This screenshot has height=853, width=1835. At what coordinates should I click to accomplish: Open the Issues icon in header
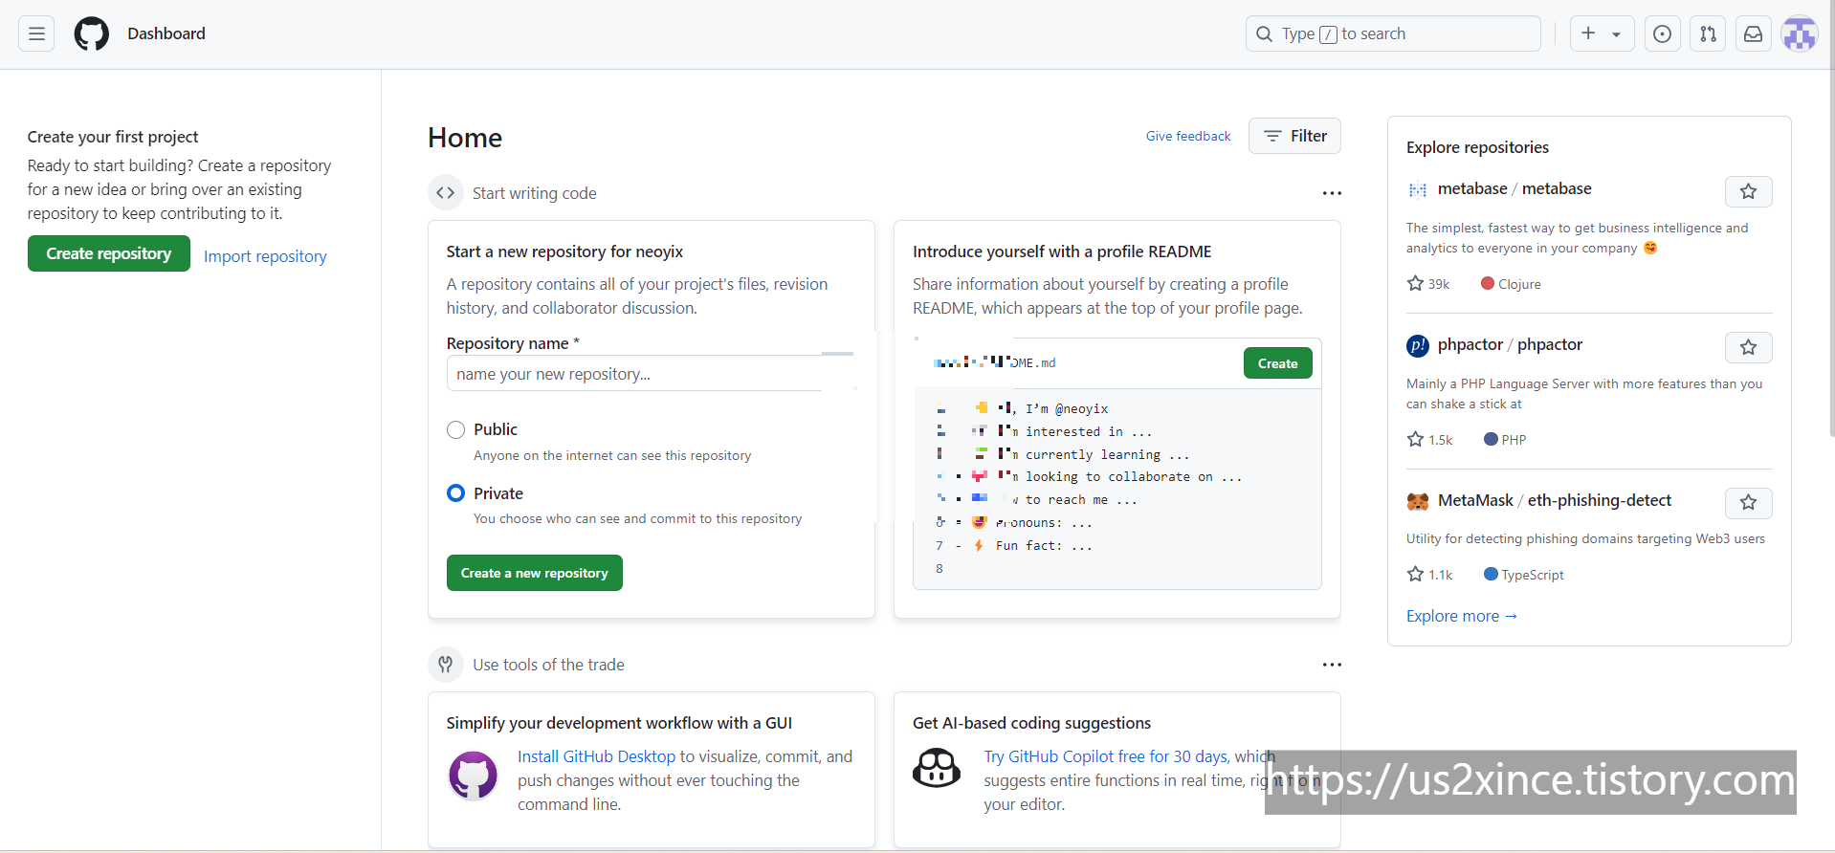click(x=1663, y=33)
